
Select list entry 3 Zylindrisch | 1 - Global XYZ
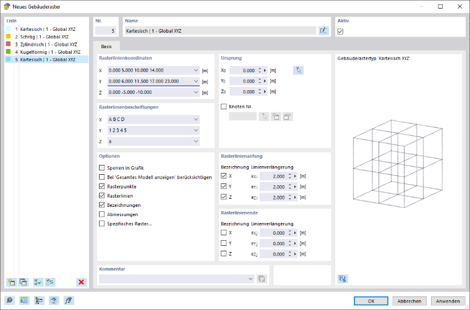47,44
